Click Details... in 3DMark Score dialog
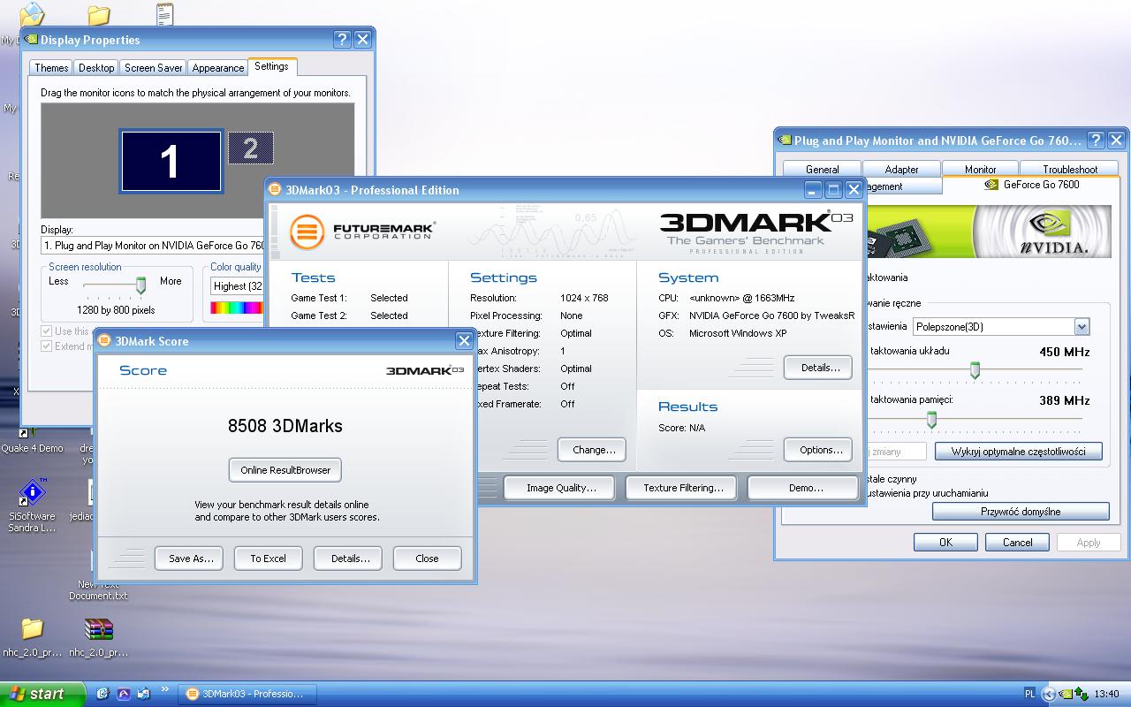1131x707 pixels. [x=350, y=559]
